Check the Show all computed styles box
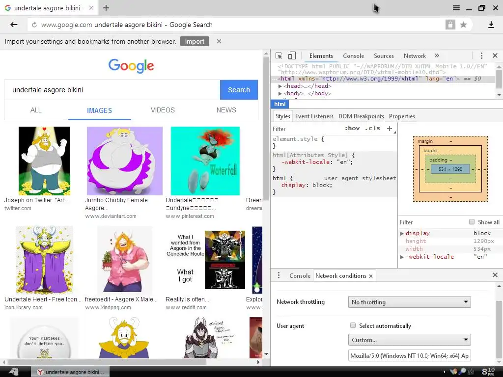 point(472,222)
